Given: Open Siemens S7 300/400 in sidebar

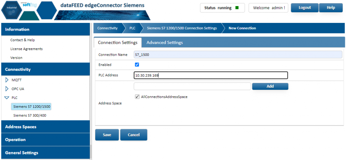Looking at the screenshot, I should point(30,115).
